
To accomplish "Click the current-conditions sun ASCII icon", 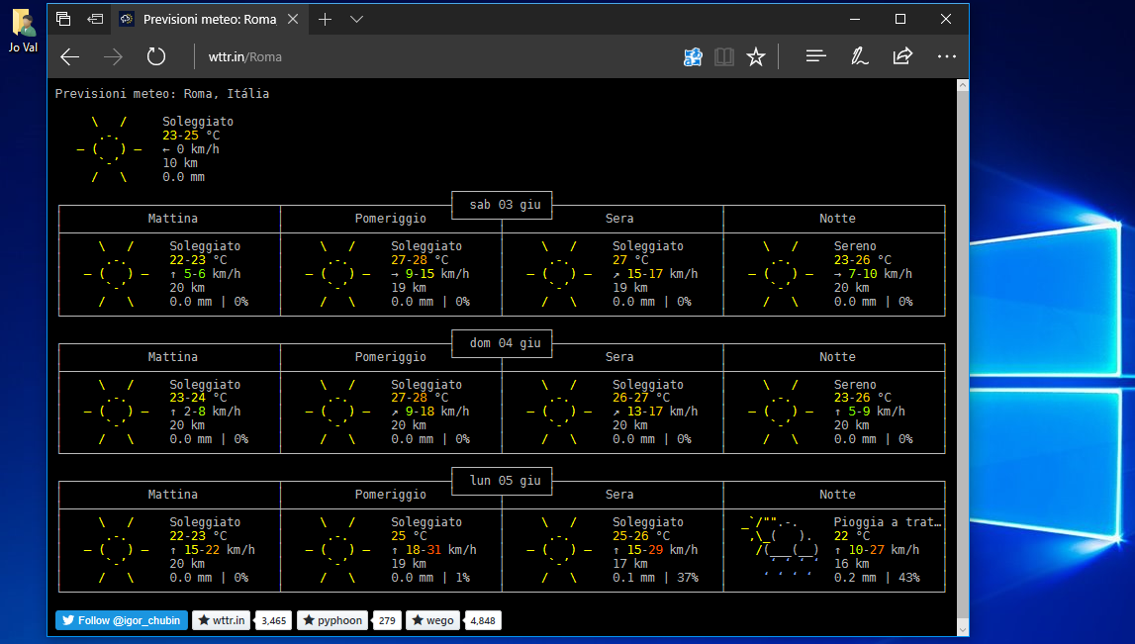I will 109,149.
